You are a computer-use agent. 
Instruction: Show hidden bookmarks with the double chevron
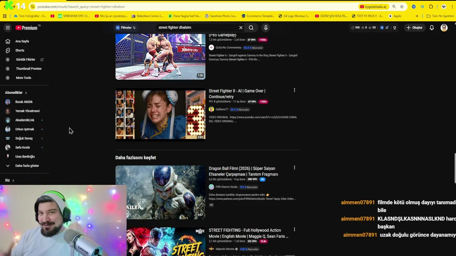point(417,16)
